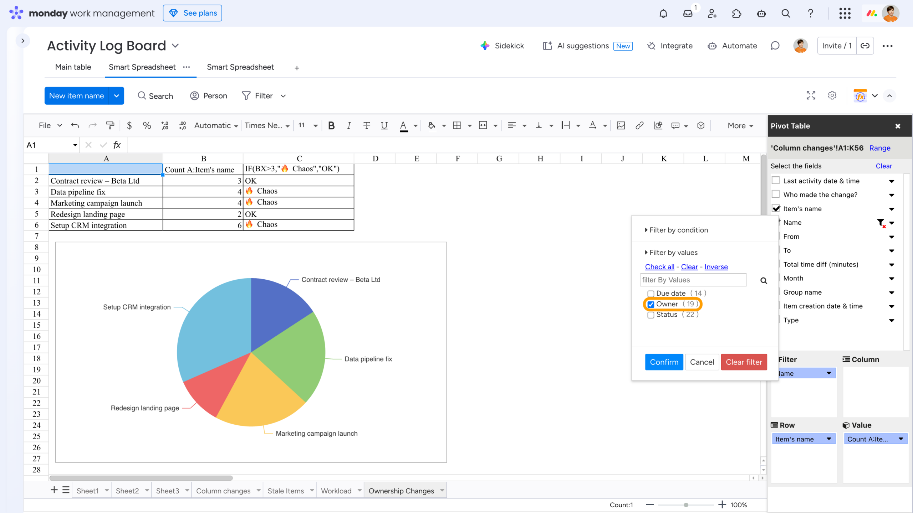
Task: Open the Item's name row field dropdown
Action: 829,439
